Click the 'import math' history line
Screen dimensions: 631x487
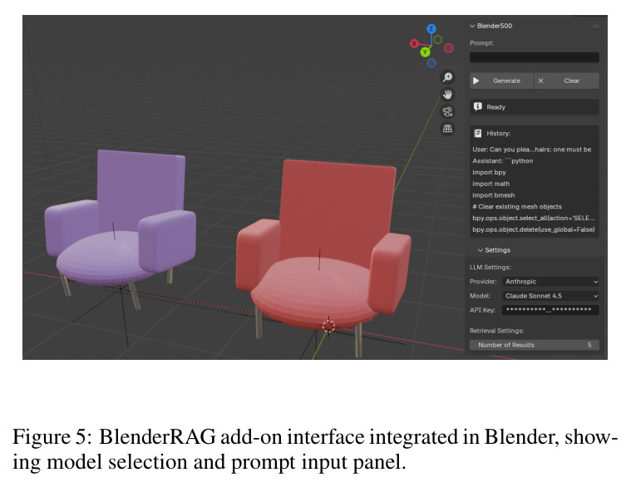coord(491,184)
